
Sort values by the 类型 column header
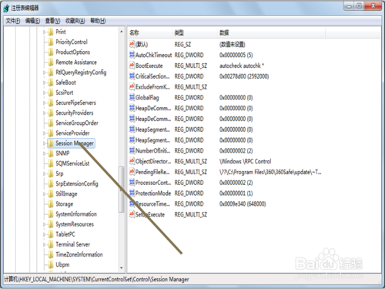pyautogui.click(x=195, y=32)
